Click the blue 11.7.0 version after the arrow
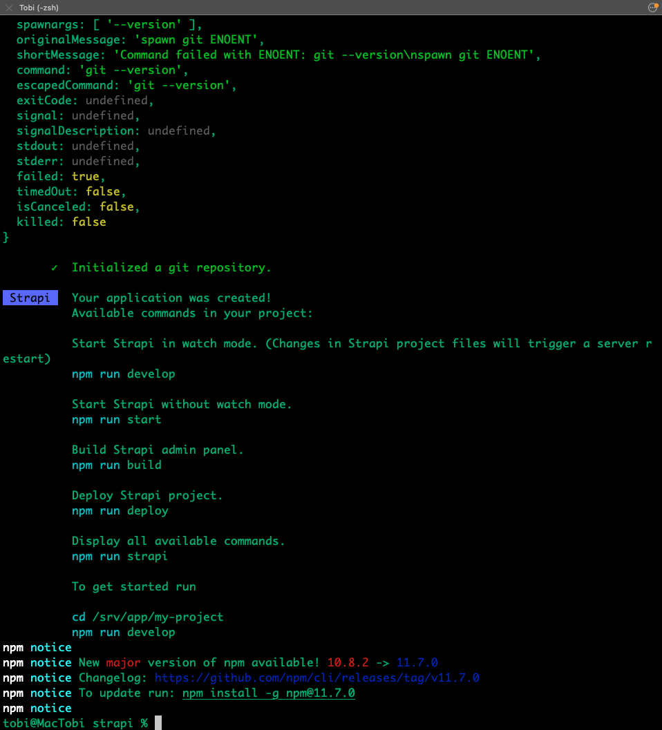The image size is (662, 730). pyautogui.click(x=417, y=662)
